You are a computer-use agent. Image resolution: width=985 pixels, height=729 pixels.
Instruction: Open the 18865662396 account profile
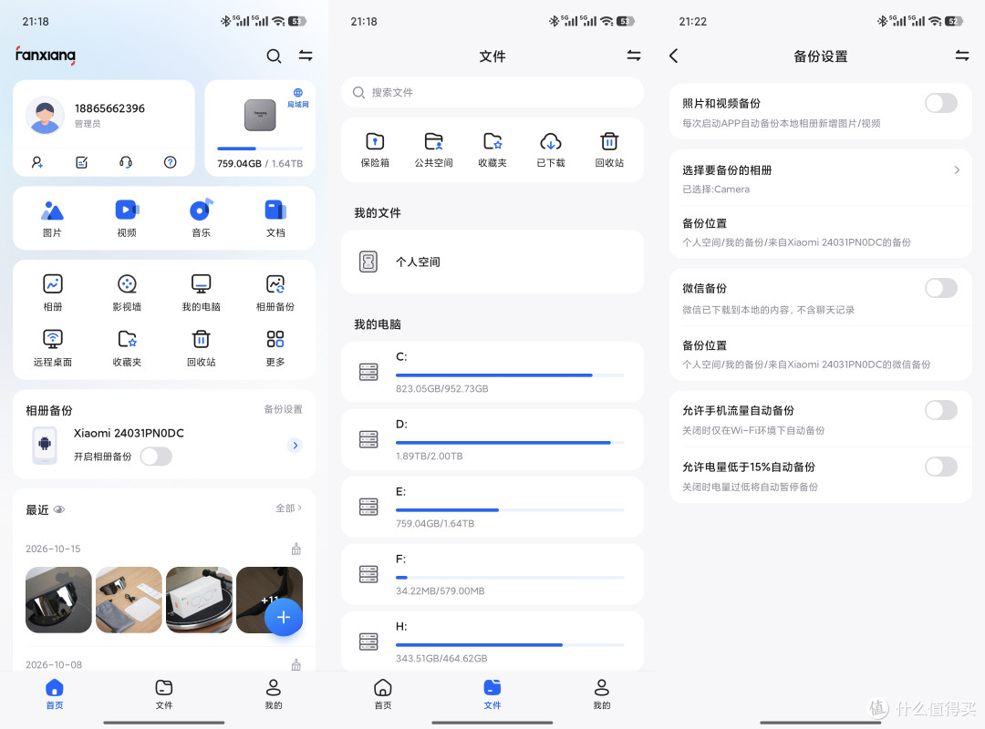[104, 115]
